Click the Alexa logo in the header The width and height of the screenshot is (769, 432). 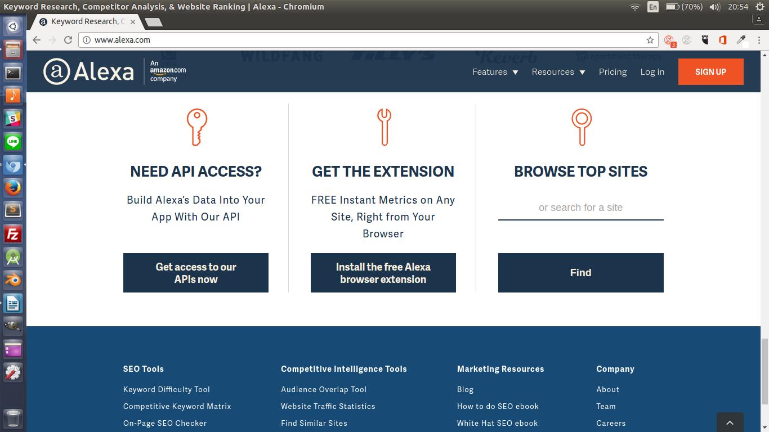pyautogui.click(x=89, y=71)
